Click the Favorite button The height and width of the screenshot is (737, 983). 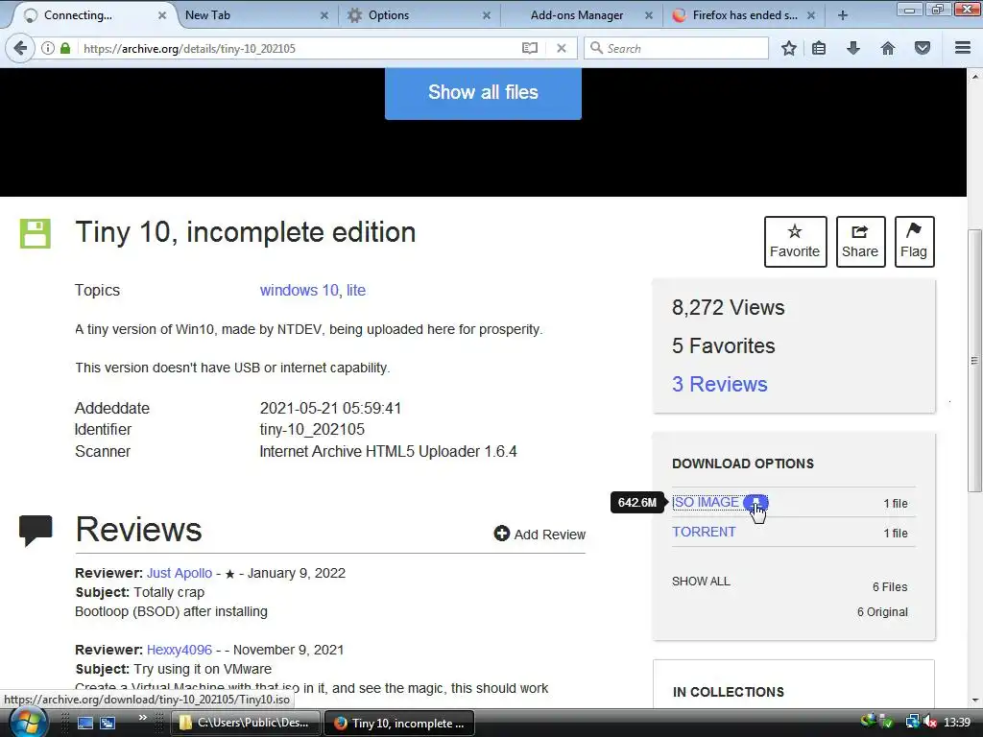point(795,242)
